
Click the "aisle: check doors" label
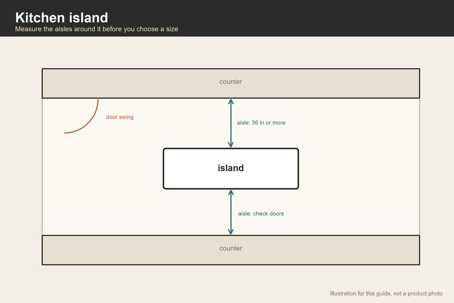pyautogui.click(x=261, y=214)
